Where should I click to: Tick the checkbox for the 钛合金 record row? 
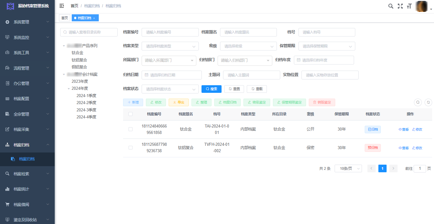(x=130, y=129)
